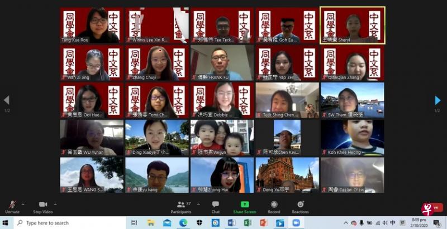The image size is (447, 229).
Task: Select SW Tham's video tile
Action: 353,100
